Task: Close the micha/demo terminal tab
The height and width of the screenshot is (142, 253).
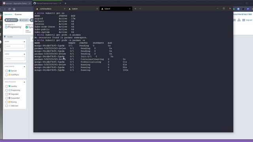Action: (x=64, y=9)
